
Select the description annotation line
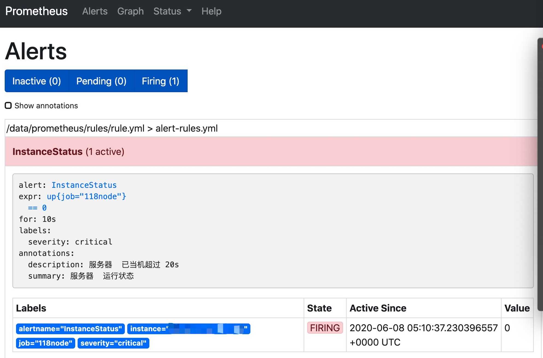pyautogui.click(x=103, y=265)
